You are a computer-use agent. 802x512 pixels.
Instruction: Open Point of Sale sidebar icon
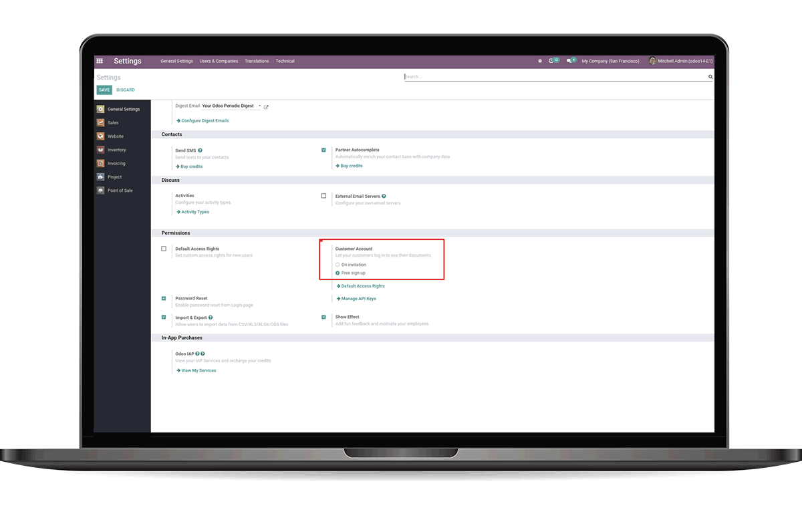pyautogui.click(x=100, y=190)
